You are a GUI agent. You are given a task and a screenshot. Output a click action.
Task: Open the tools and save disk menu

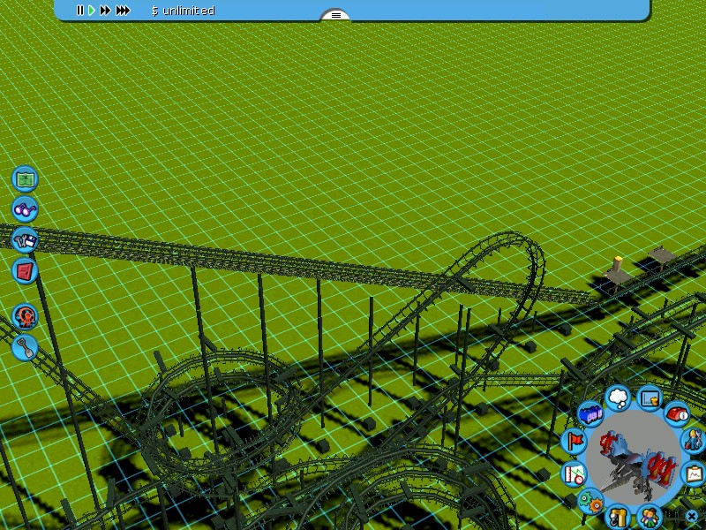pos(25,239)
